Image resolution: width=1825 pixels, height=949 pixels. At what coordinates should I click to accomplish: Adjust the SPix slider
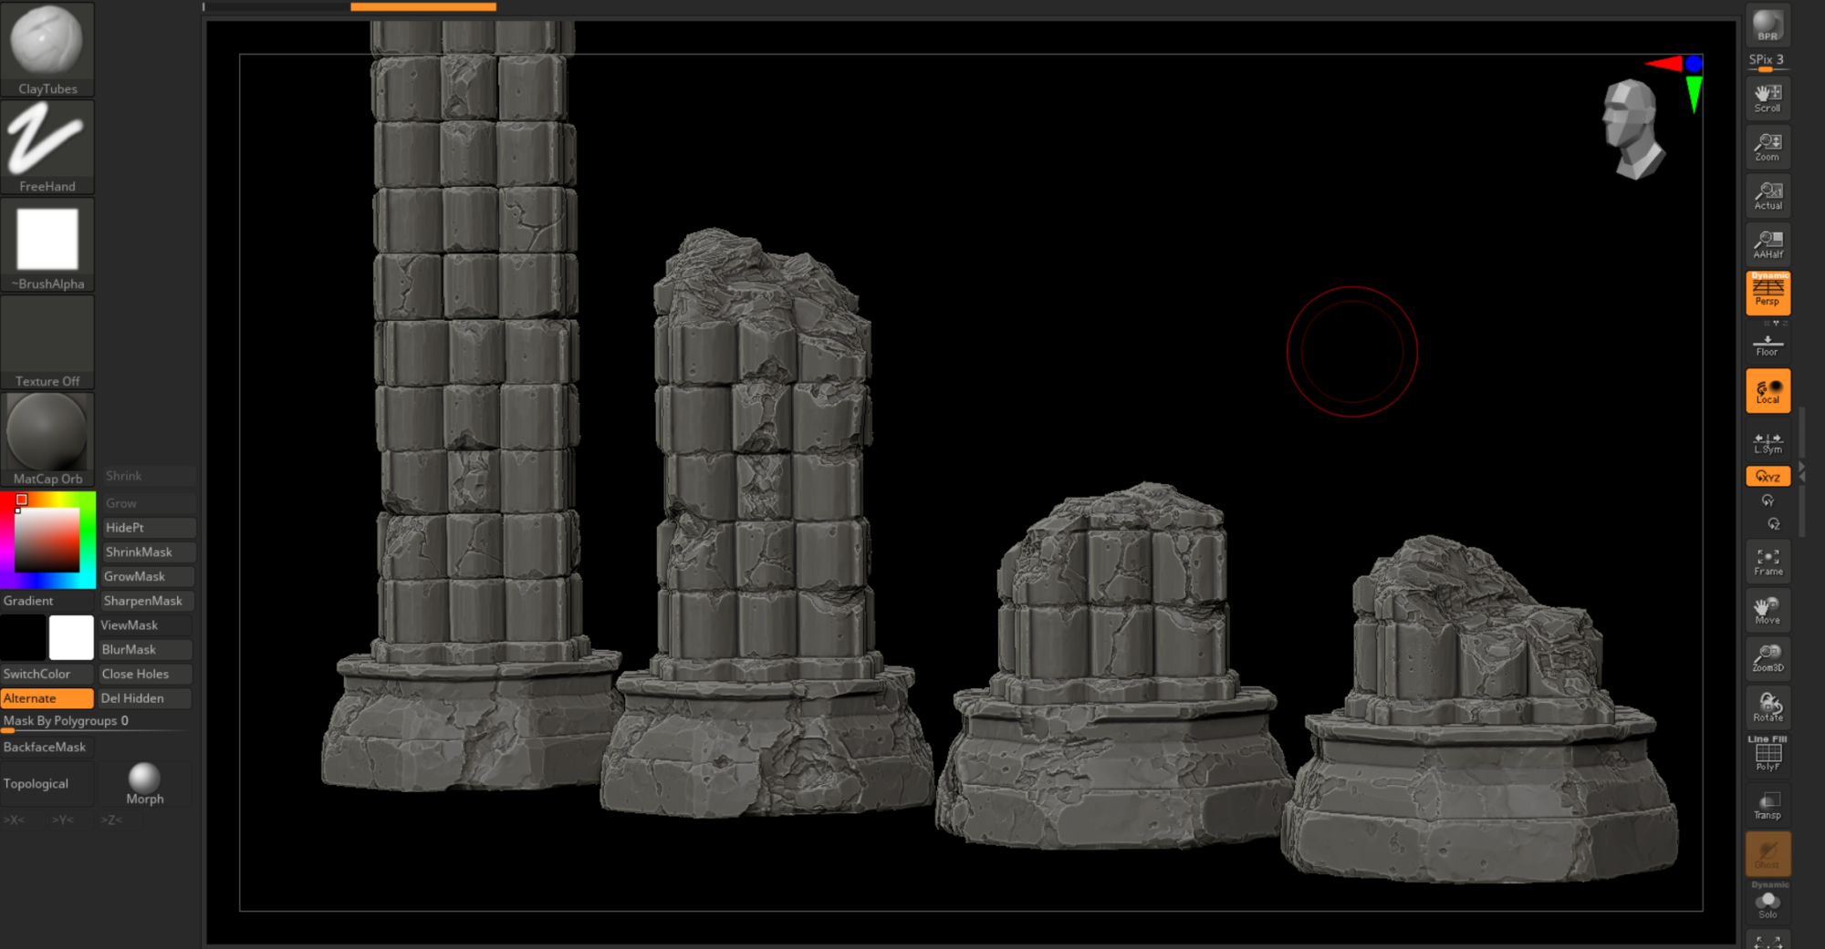pos(1768,61)
